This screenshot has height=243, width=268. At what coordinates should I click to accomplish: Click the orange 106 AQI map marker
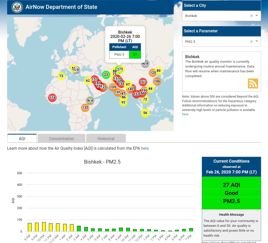[157, 81]
